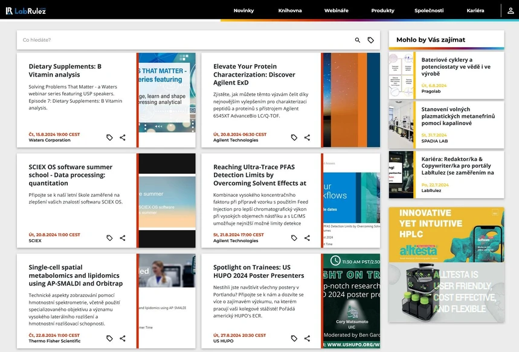
Task: Open Alltesta 'user friendly, cost effective' banner
Action: [446, 292]
